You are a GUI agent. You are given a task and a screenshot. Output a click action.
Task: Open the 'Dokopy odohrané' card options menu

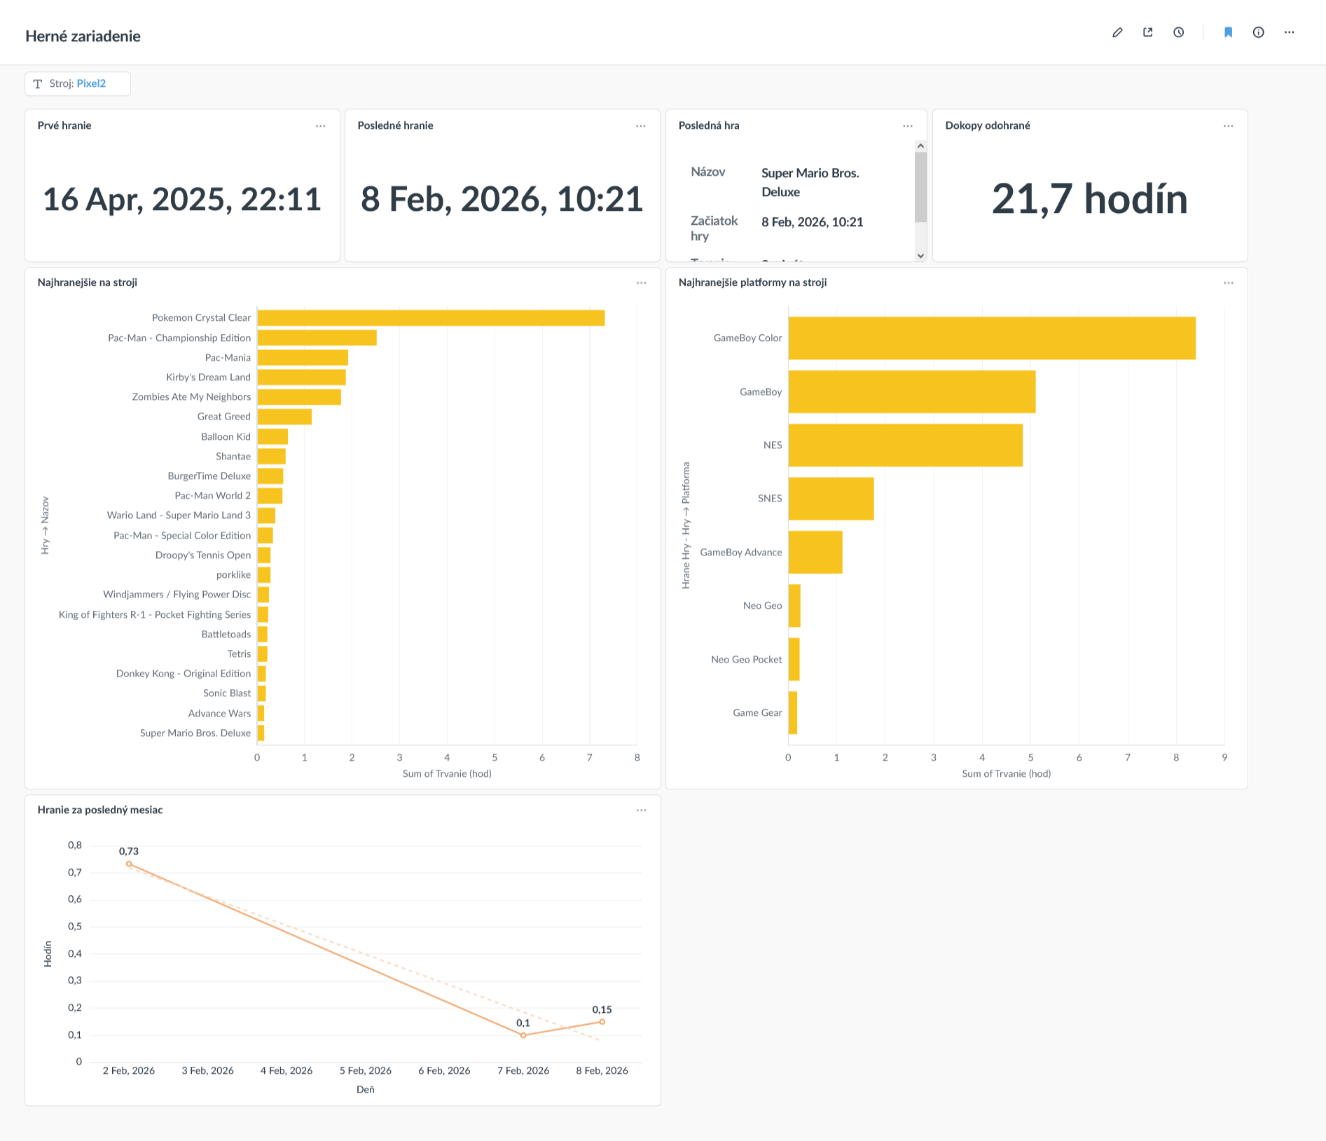click(x=1229, y=126)
